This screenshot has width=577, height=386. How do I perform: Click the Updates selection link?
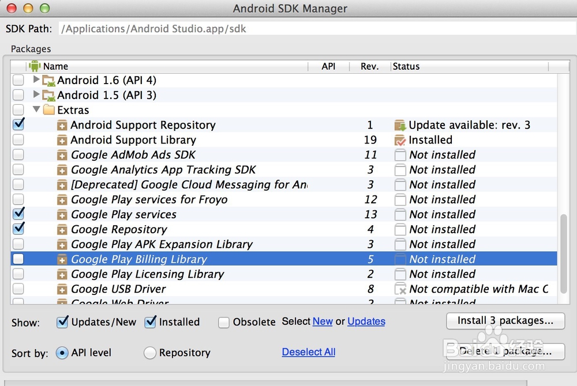(x=366, y=321)
